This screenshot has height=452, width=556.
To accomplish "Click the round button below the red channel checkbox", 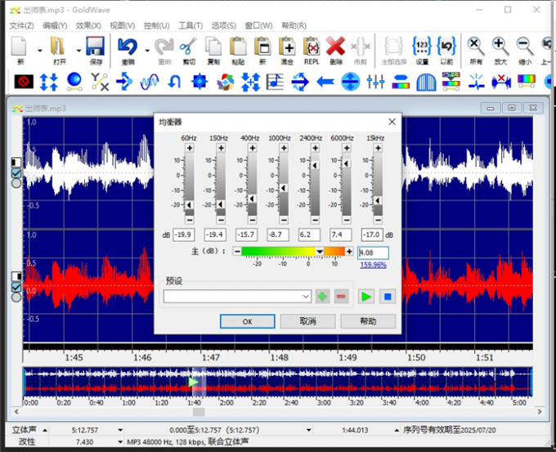I will (x=16, y=297).
